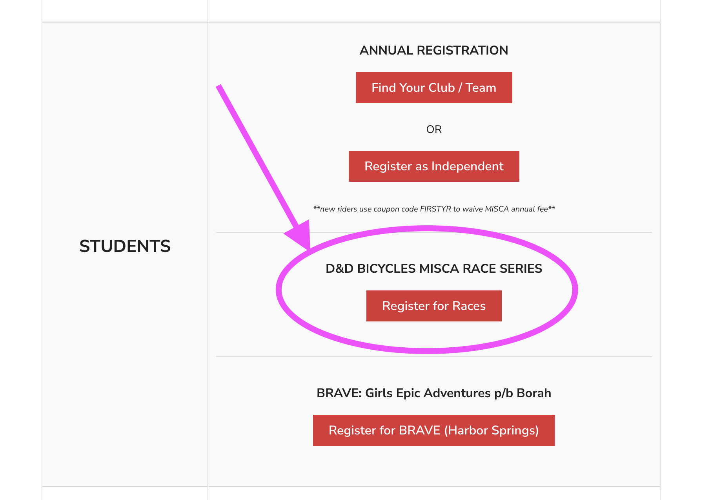Click the Find Your Club / Team button

pyautogui.click(x=433, y=88)
